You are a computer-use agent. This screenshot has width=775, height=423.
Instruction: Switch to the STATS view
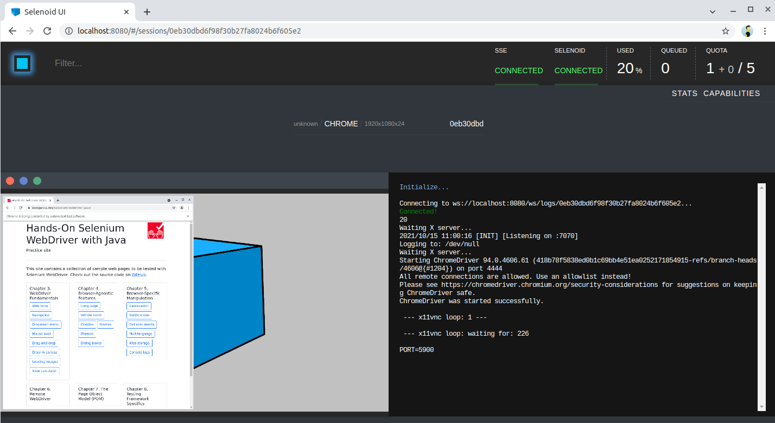pos(684,93)
